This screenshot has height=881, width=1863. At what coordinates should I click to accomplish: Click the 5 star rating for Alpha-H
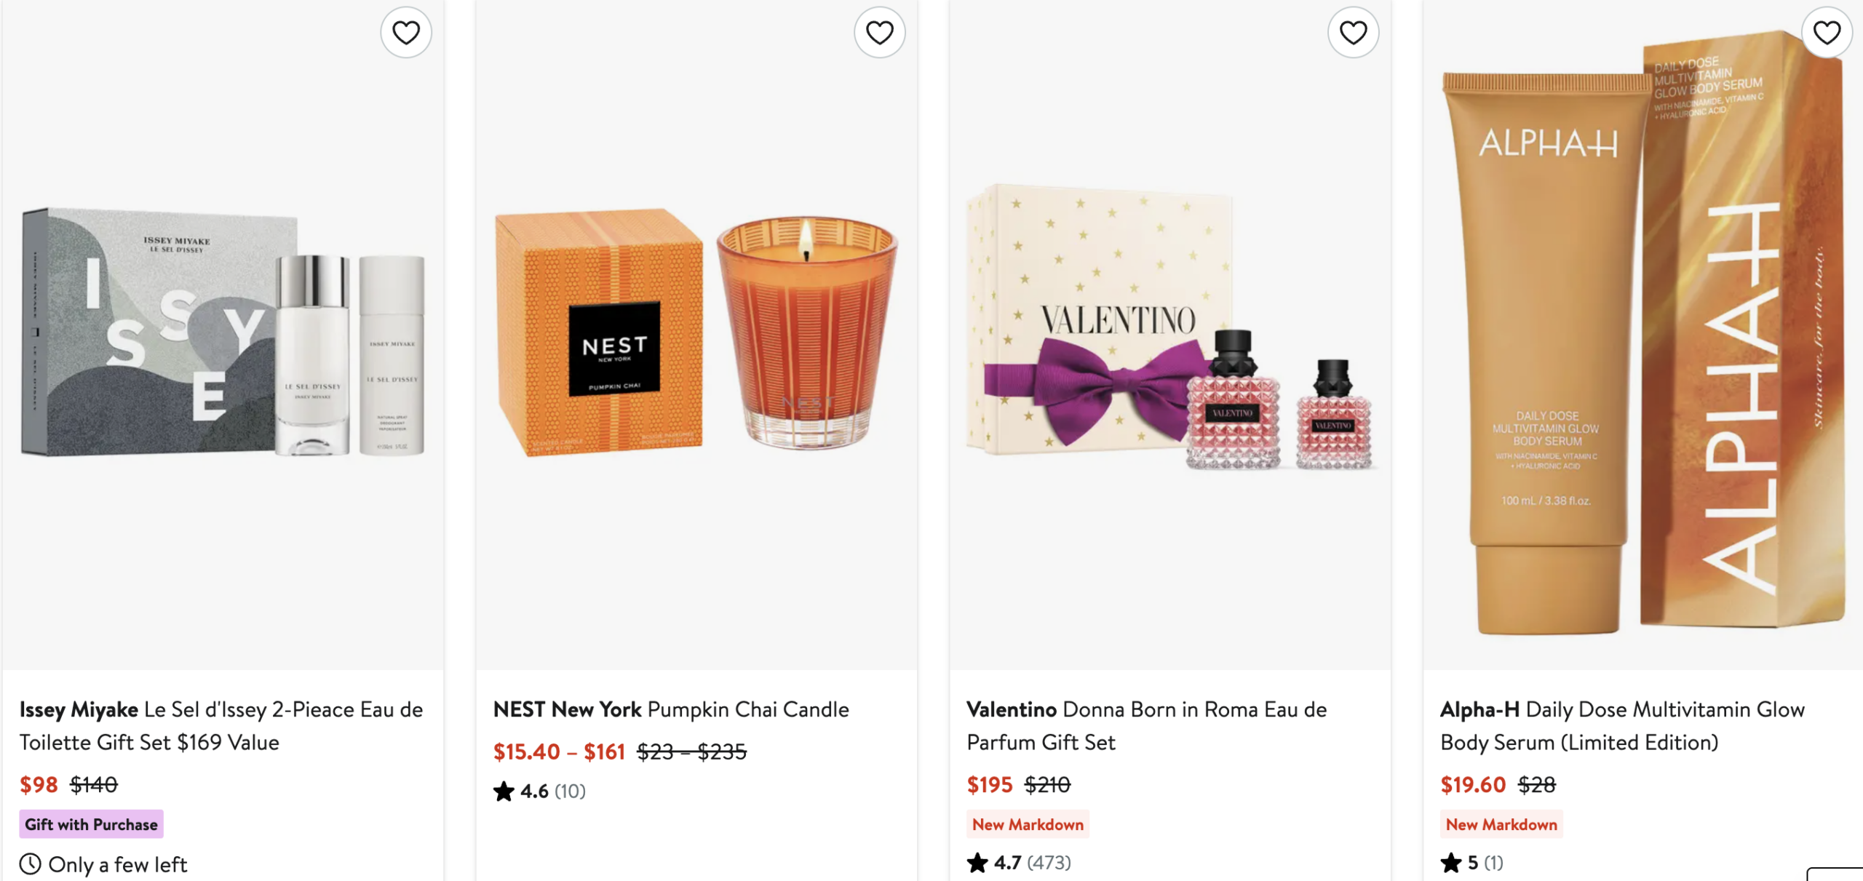pos(1471,863)
